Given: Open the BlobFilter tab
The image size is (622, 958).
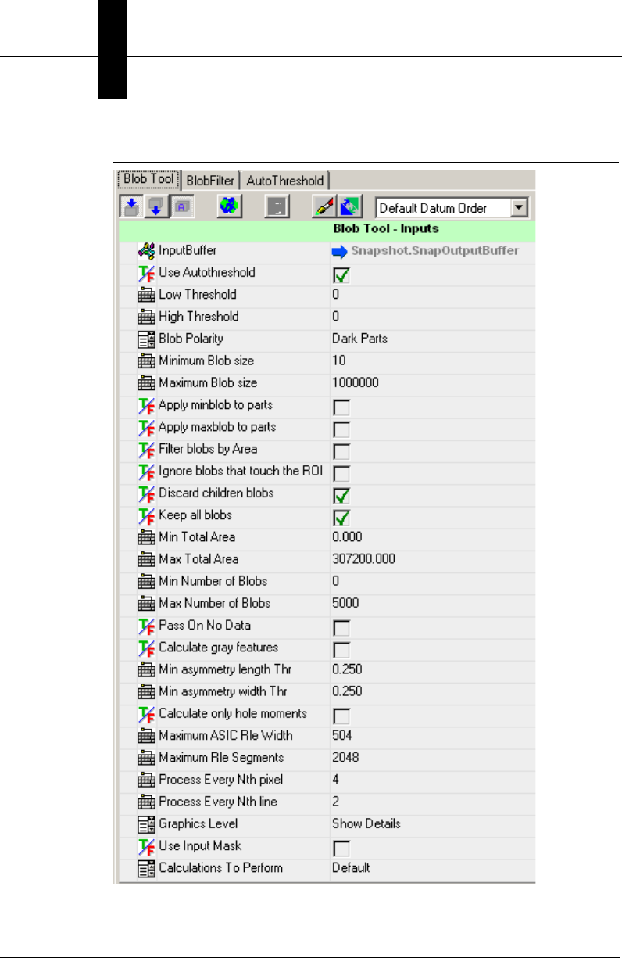Looking at the screenshot, I should pyautogui.click(x=209, y=180).
